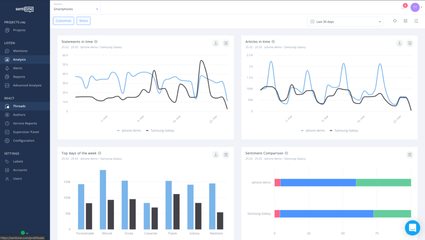Screen dimensions: 425x240
Task: Download the Statements in time chart
Action: pos(215,43)
